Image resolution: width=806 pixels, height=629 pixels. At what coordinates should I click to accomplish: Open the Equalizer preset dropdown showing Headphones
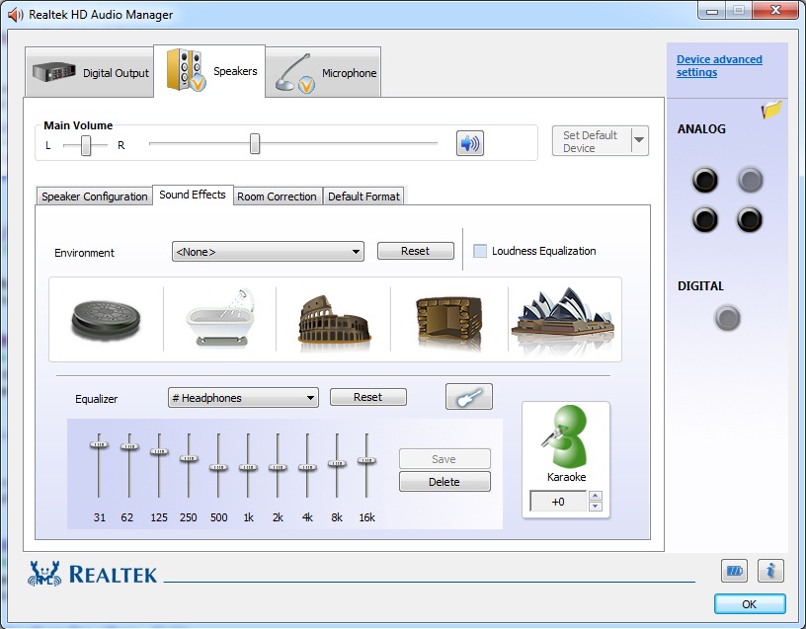[243, 398]
